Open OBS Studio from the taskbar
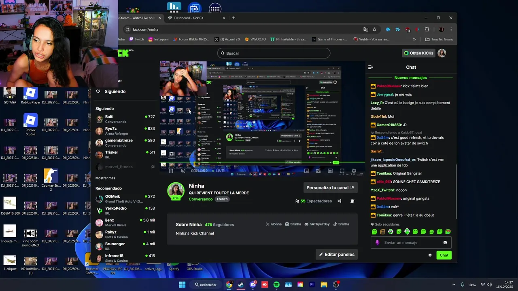Viewport: 518px width, 291px height. (336, 285)
